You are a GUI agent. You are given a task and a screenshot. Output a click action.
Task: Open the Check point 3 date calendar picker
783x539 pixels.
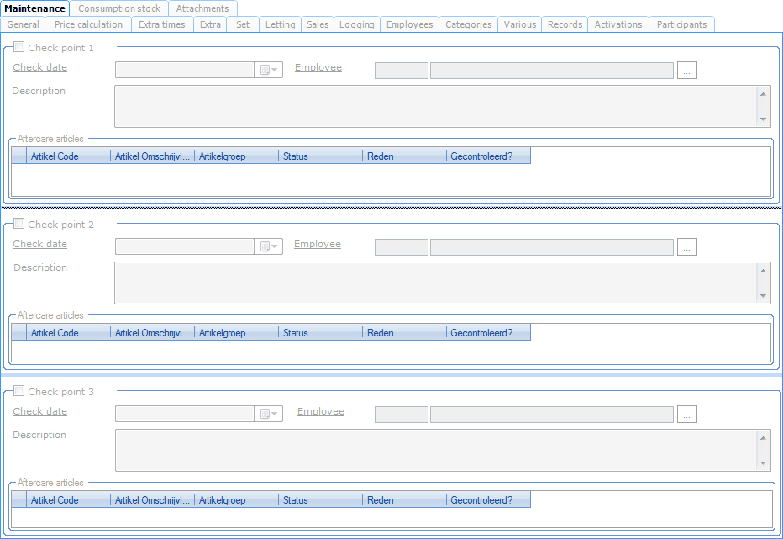[268, 415]
